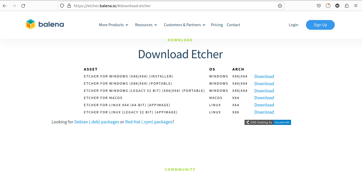Select the 'Download Etcher' heading text
362x178 pixels.
tap(180, 54)
